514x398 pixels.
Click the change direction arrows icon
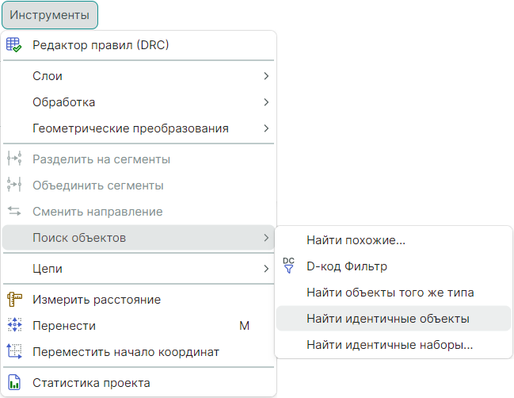point(14,212)
